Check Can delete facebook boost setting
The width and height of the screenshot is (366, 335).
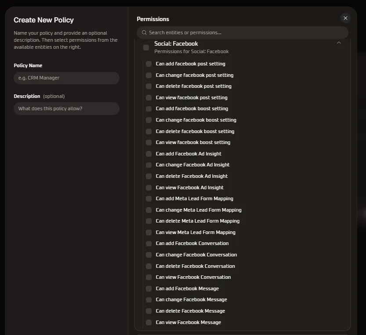click(x=149, y=131)
